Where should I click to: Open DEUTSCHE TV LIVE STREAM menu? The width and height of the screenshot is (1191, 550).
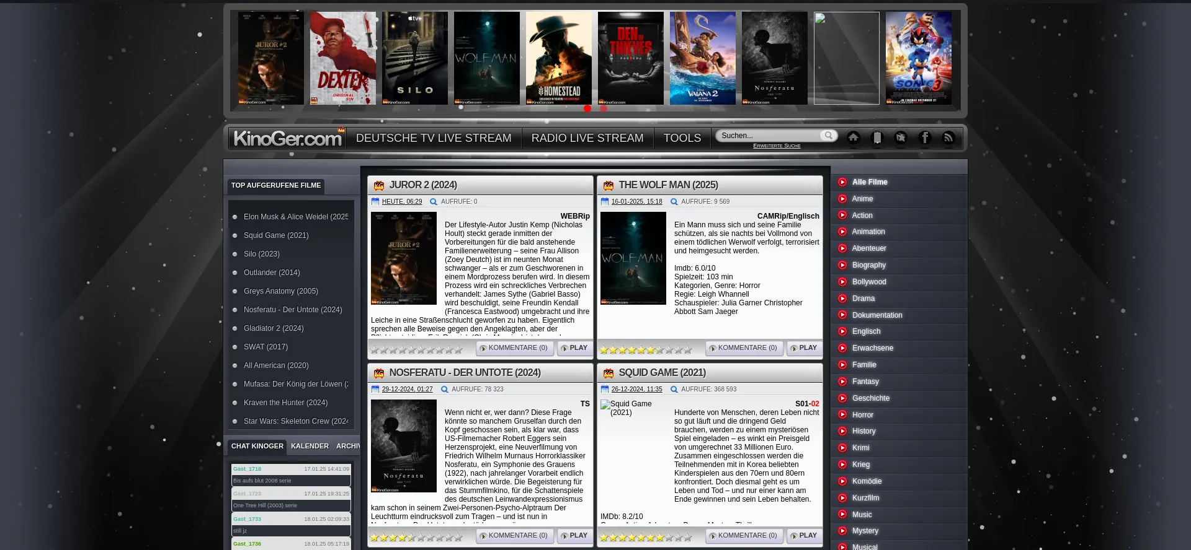434,138
